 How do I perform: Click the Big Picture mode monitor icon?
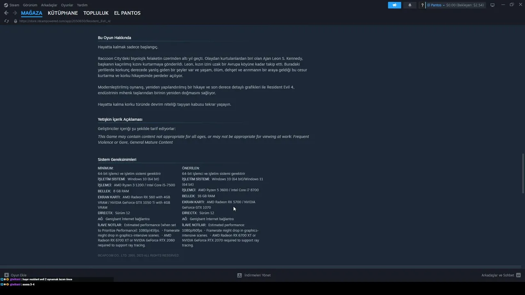pyautogui.click(x=492, y=5)
